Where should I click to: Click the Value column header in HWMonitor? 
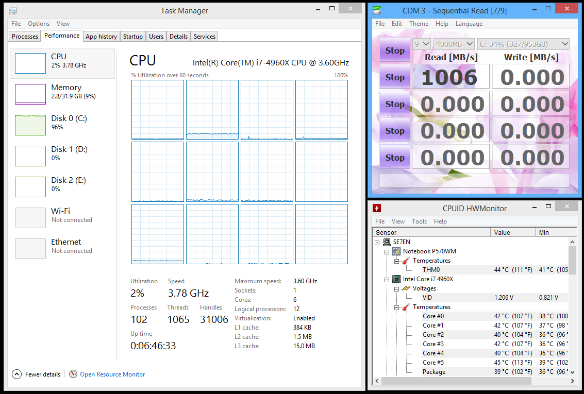513,232
